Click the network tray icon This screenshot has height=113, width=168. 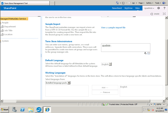pyautogui.click(x=149, y=109)
